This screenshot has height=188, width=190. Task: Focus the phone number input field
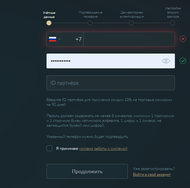(x=129, y=39)
